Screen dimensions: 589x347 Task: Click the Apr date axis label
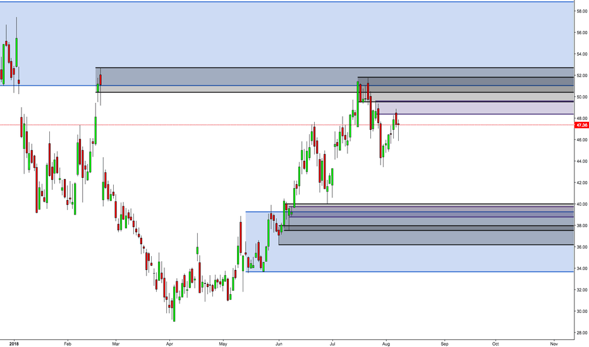pyautogui.click(x=169, y=344)
